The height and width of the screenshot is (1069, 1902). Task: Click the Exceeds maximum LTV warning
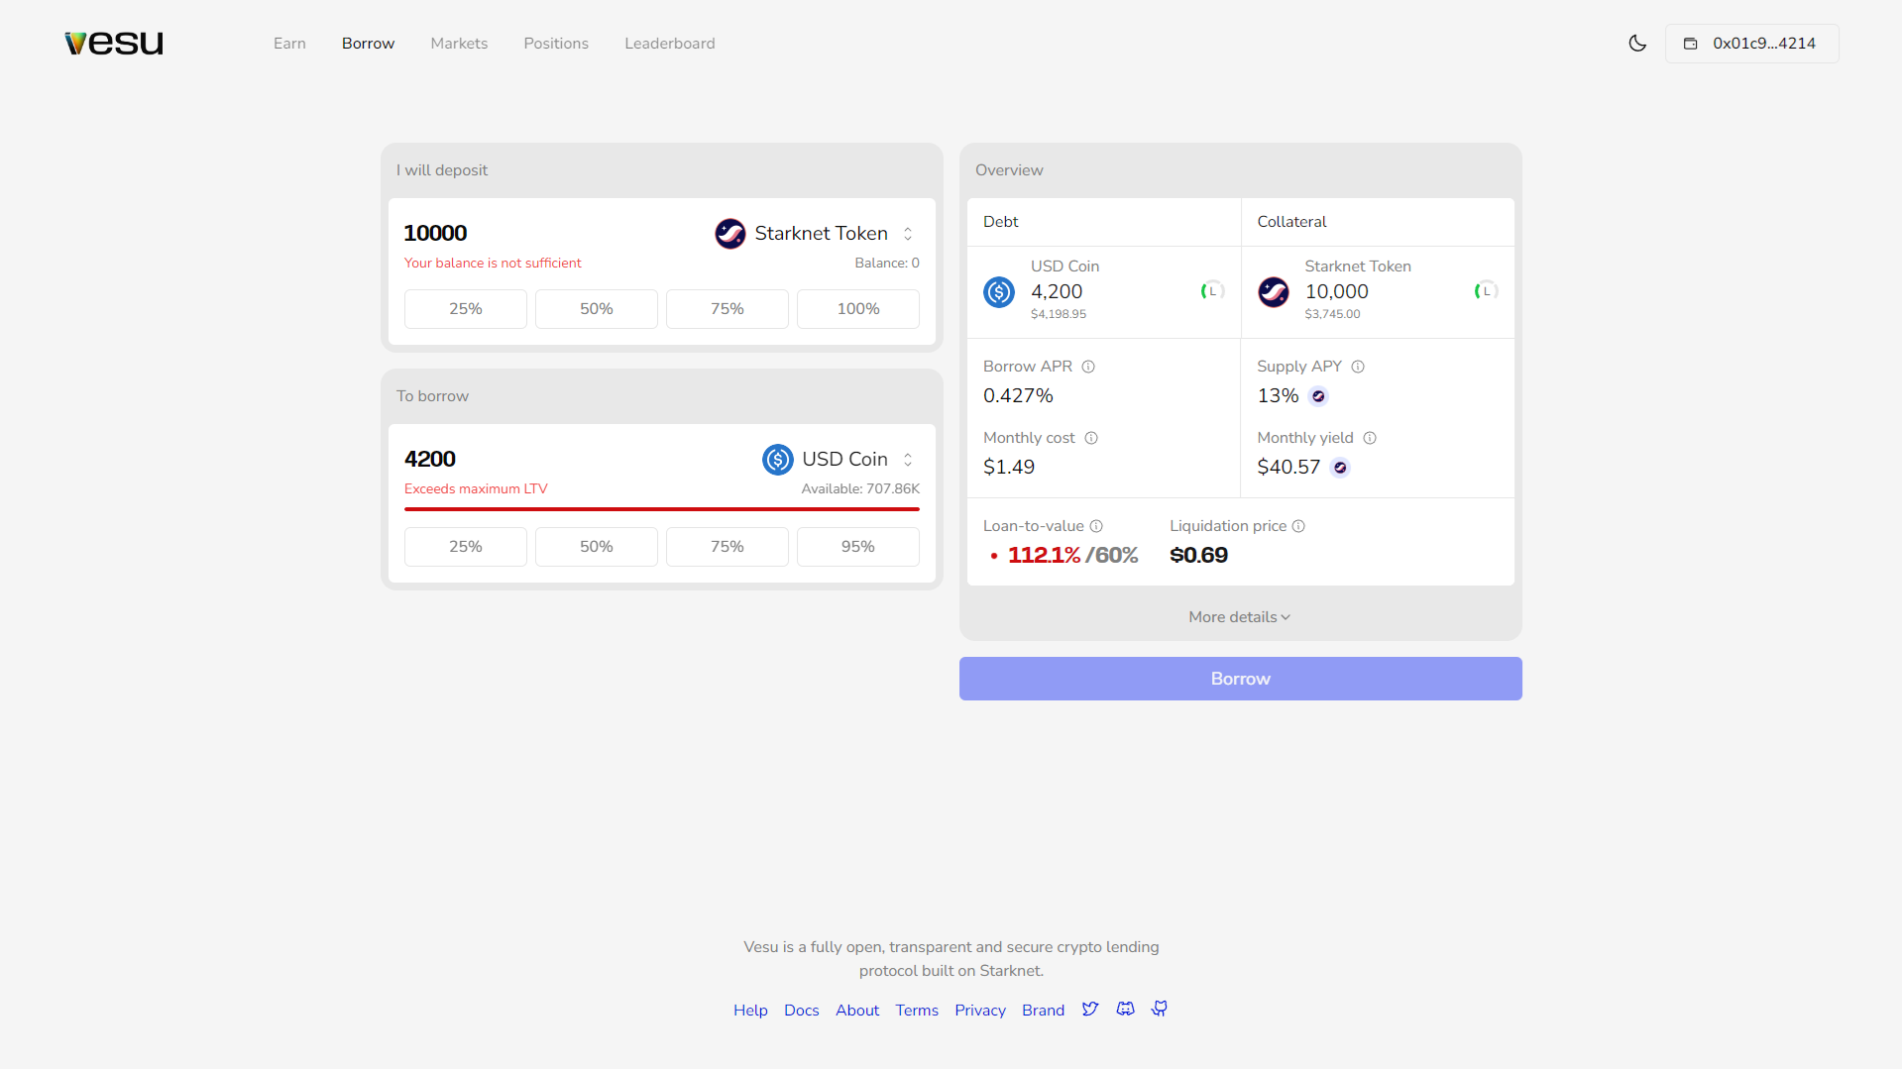click(476, 489)
